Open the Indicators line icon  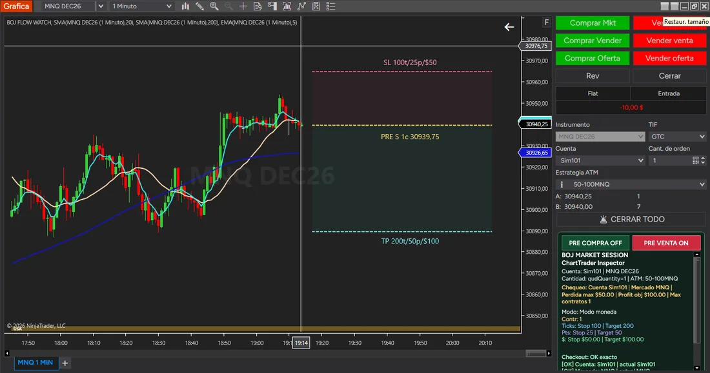[301, 6]
